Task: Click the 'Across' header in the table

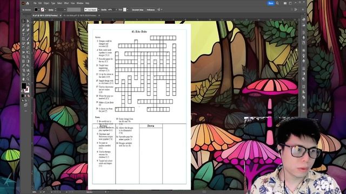Action: [x=103, y=126]
